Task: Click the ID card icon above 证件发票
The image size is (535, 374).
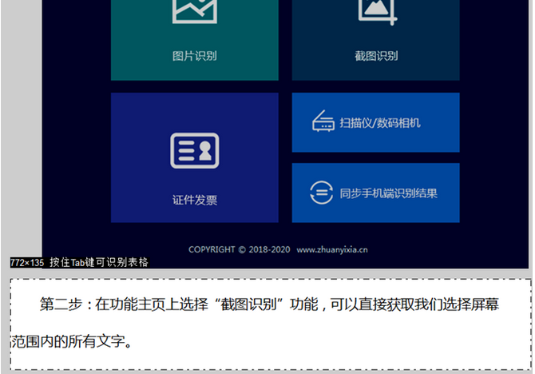Action: tap(195, 150)
